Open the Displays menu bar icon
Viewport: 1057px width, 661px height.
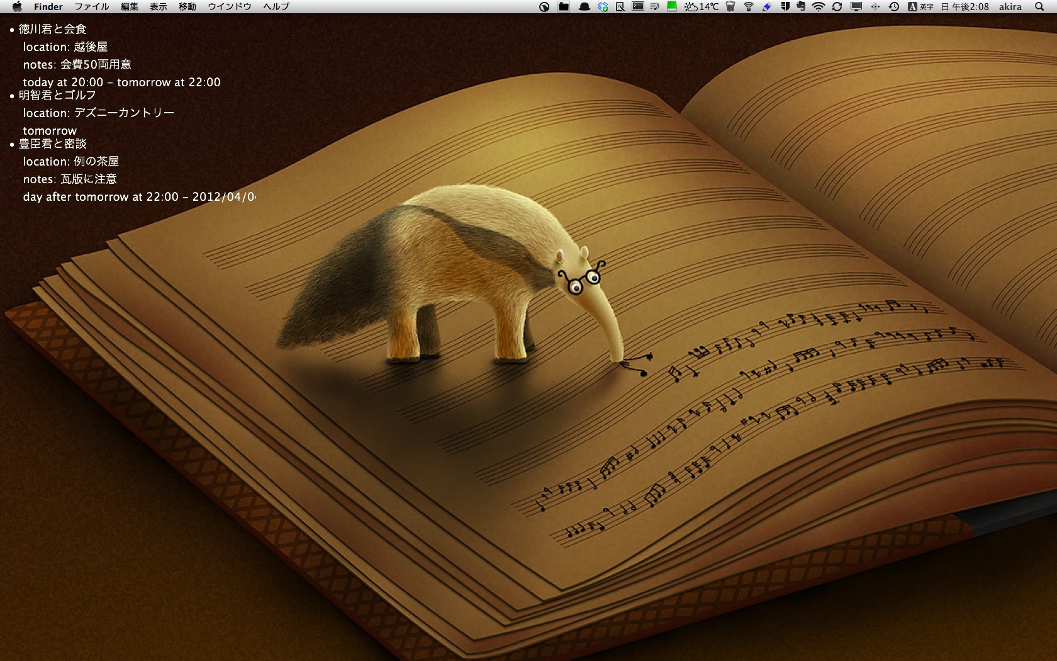(x=856, y=6)
